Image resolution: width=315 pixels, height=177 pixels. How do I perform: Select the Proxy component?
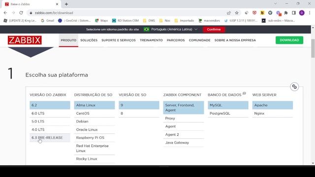point(184,118)
